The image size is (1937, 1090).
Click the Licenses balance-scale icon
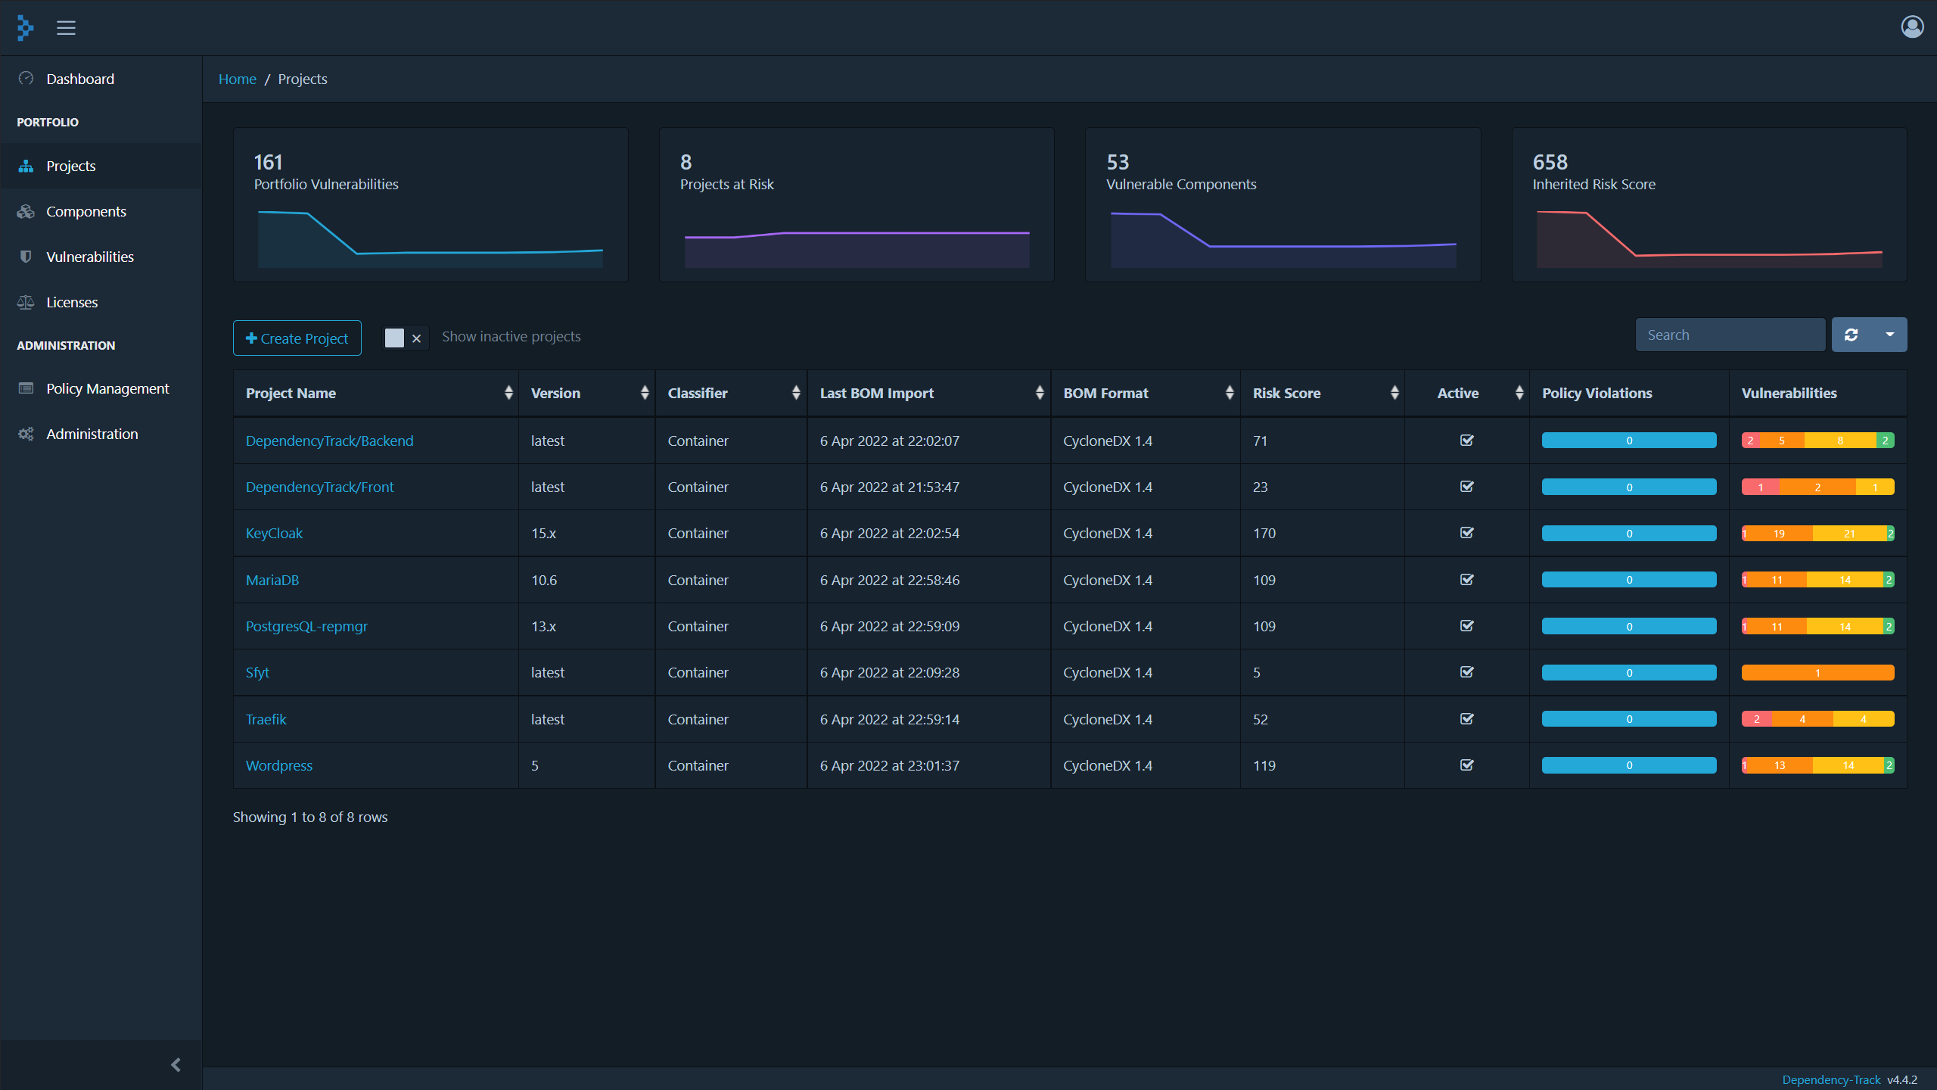26,302
